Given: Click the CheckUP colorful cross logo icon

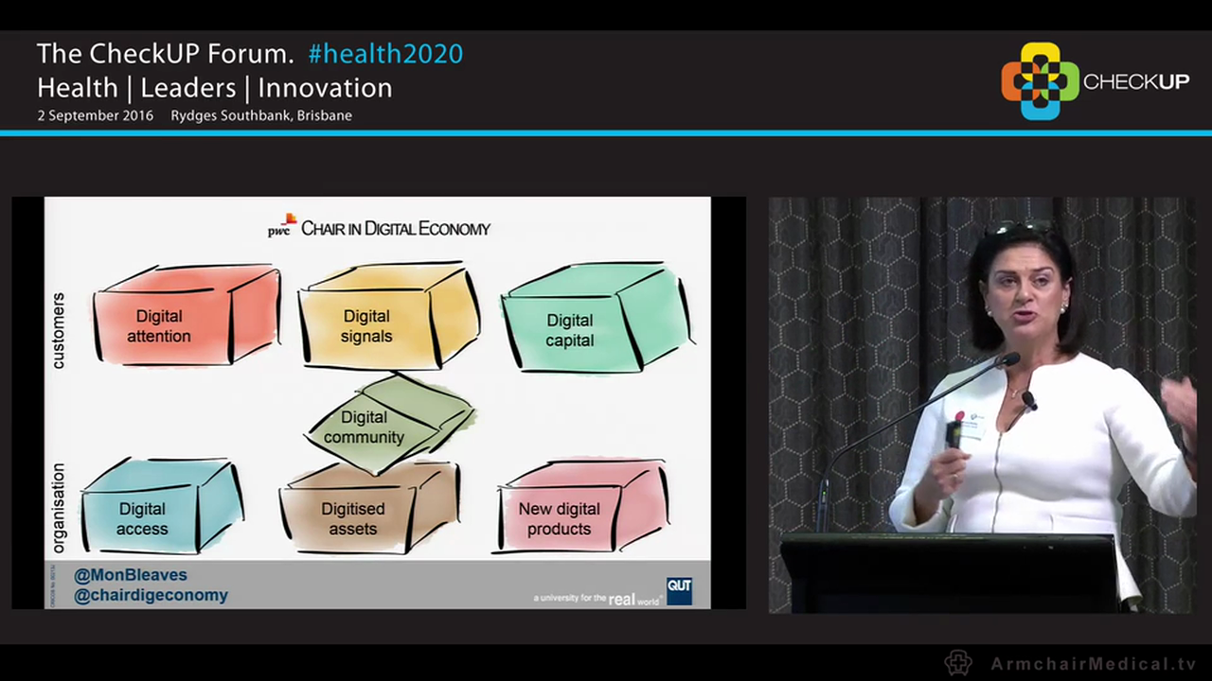Looking at the screenshot, I should 1040,81.
